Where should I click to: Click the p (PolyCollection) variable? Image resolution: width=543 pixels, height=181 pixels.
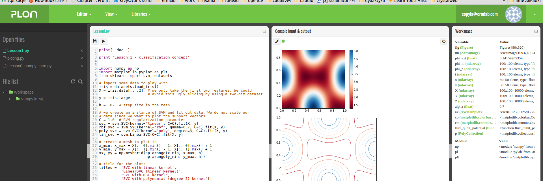469,133
